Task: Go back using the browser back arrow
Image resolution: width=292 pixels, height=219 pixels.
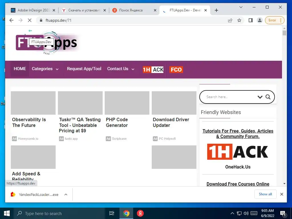Action: click(11, 20)
